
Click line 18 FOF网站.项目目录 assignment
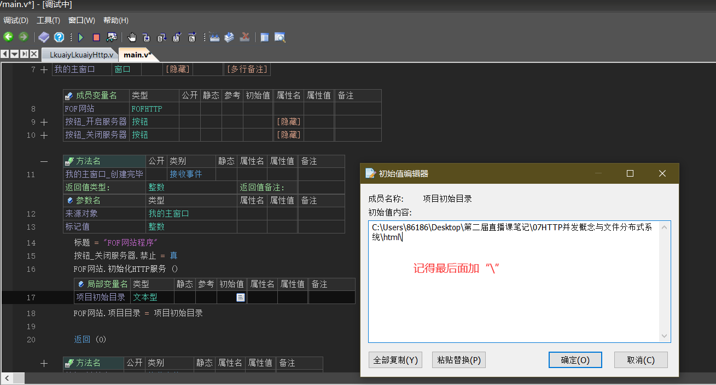pyautogui.click(x=138, y=313)
